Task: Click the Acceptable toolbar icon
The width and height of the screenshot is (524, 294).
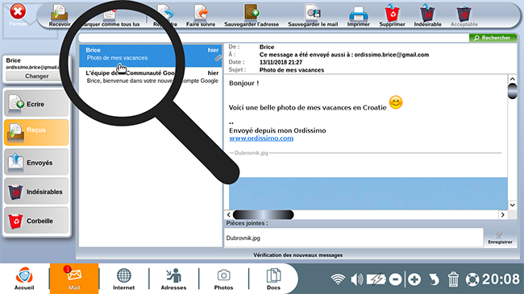Action: (464, 15)
